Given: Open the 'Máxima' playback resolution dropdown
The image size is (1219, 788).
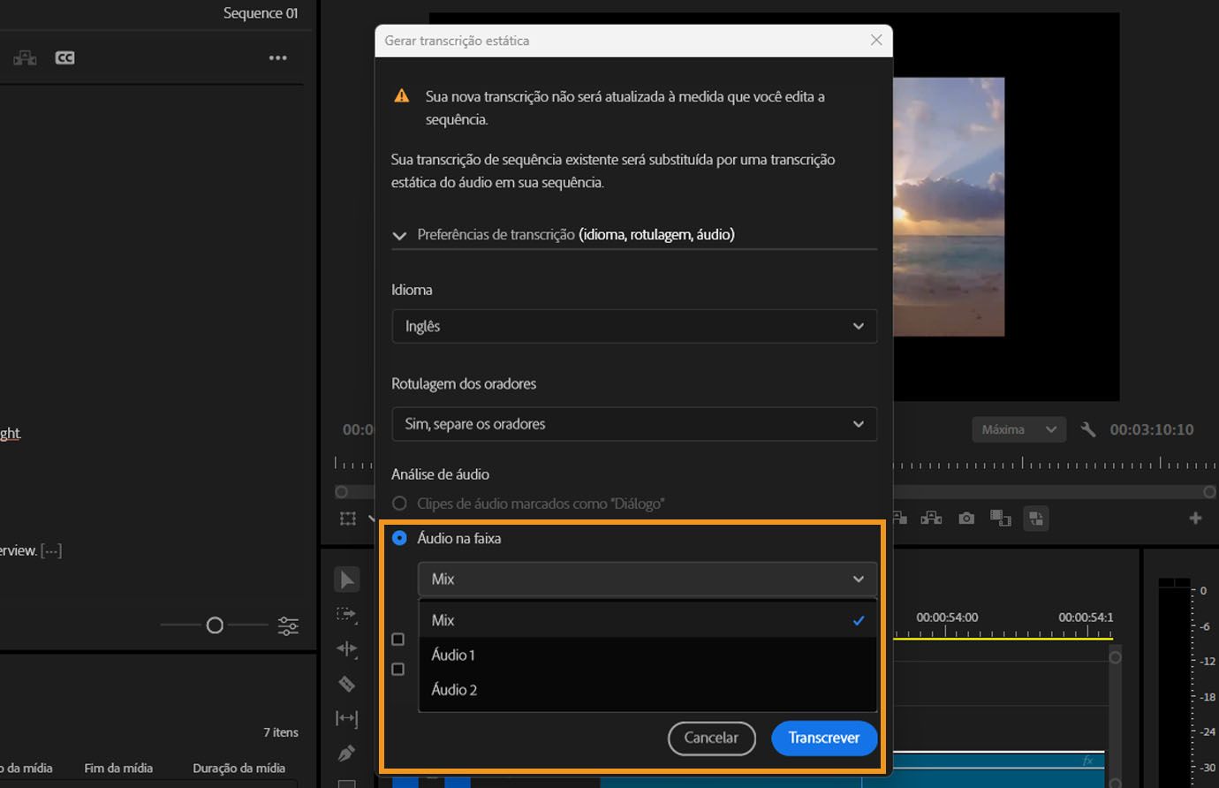Looking at the screenshot, I should click(1018, 428).
